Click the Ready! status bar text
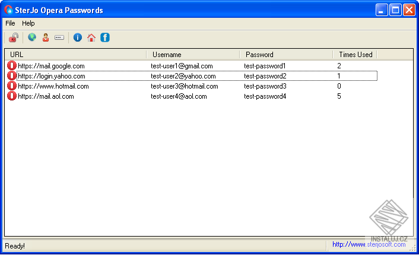This screenshot has height=255, width=419. 15,246
